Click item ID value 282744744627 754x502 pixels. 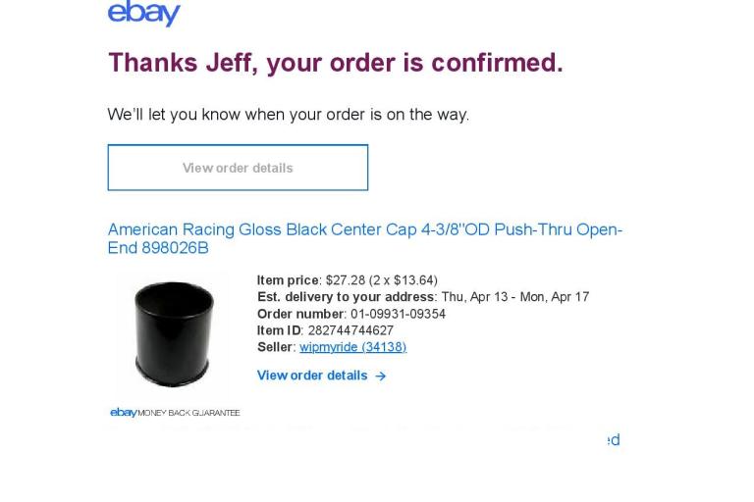point(350,330)
